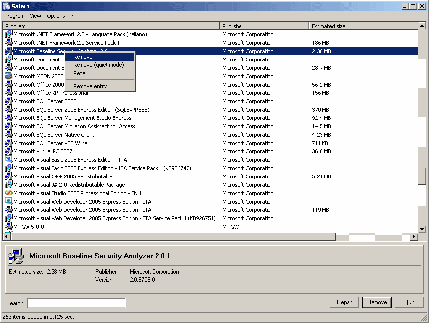The width and height of the screenshot is (429, 323).
Task: Click into the Search field
Action: click(77, 303)
